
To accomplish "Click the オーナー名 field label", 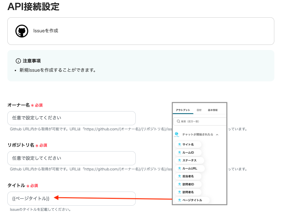I will (x=19, y=105).
